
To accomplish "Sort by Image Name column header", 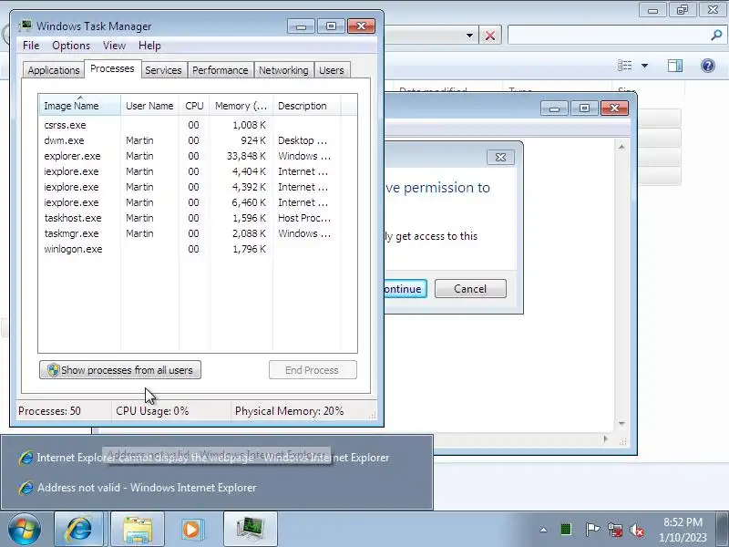I will point(80,106).
